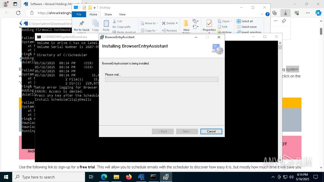Click the installer taskbar icon
This screenshot has height=182, width=324.
pos(166,177)
